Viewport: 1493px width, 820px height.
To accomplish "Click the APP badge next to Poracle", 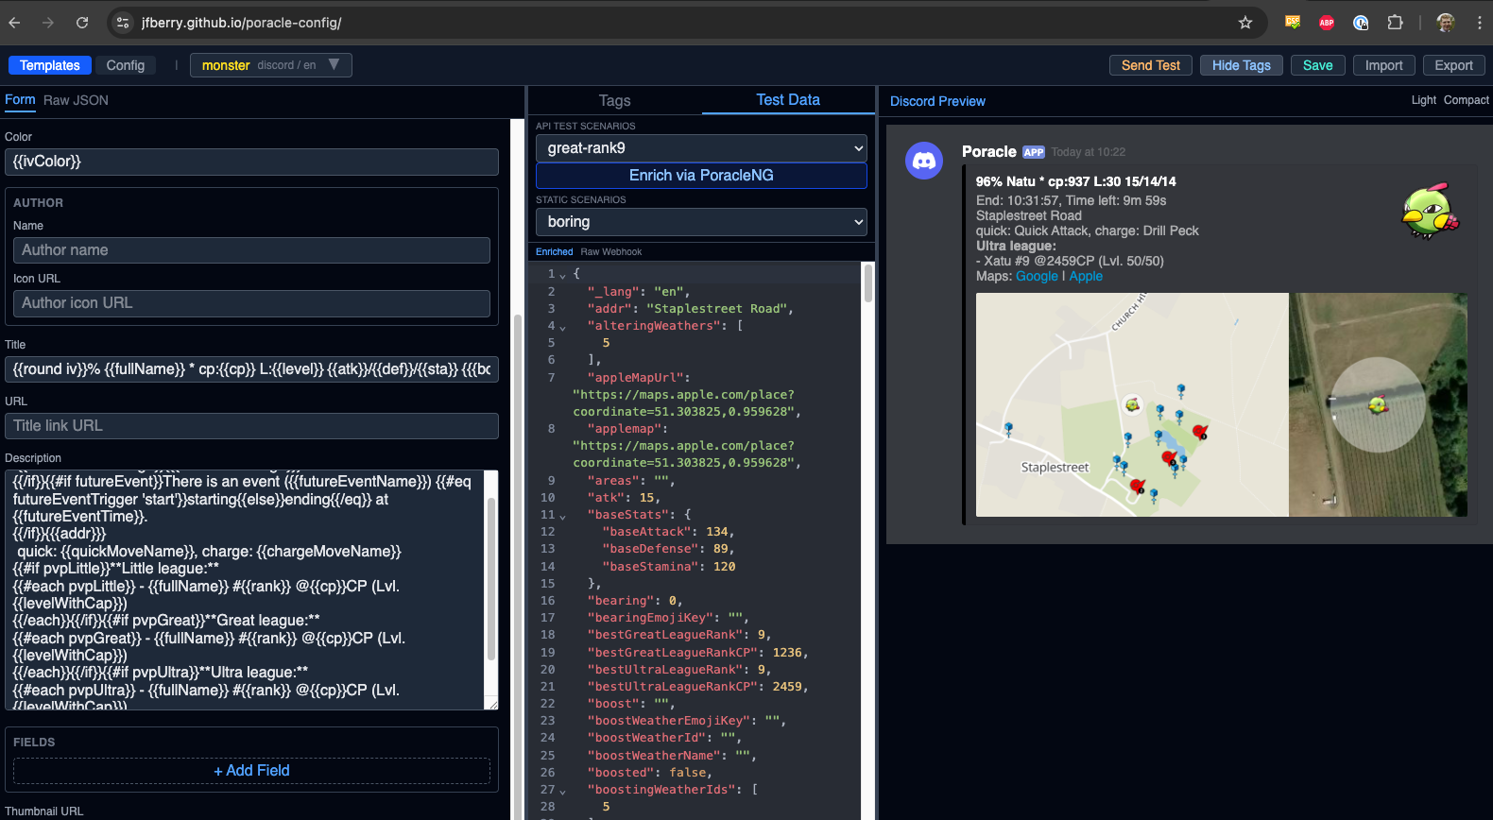I will tap(1034, 152).
